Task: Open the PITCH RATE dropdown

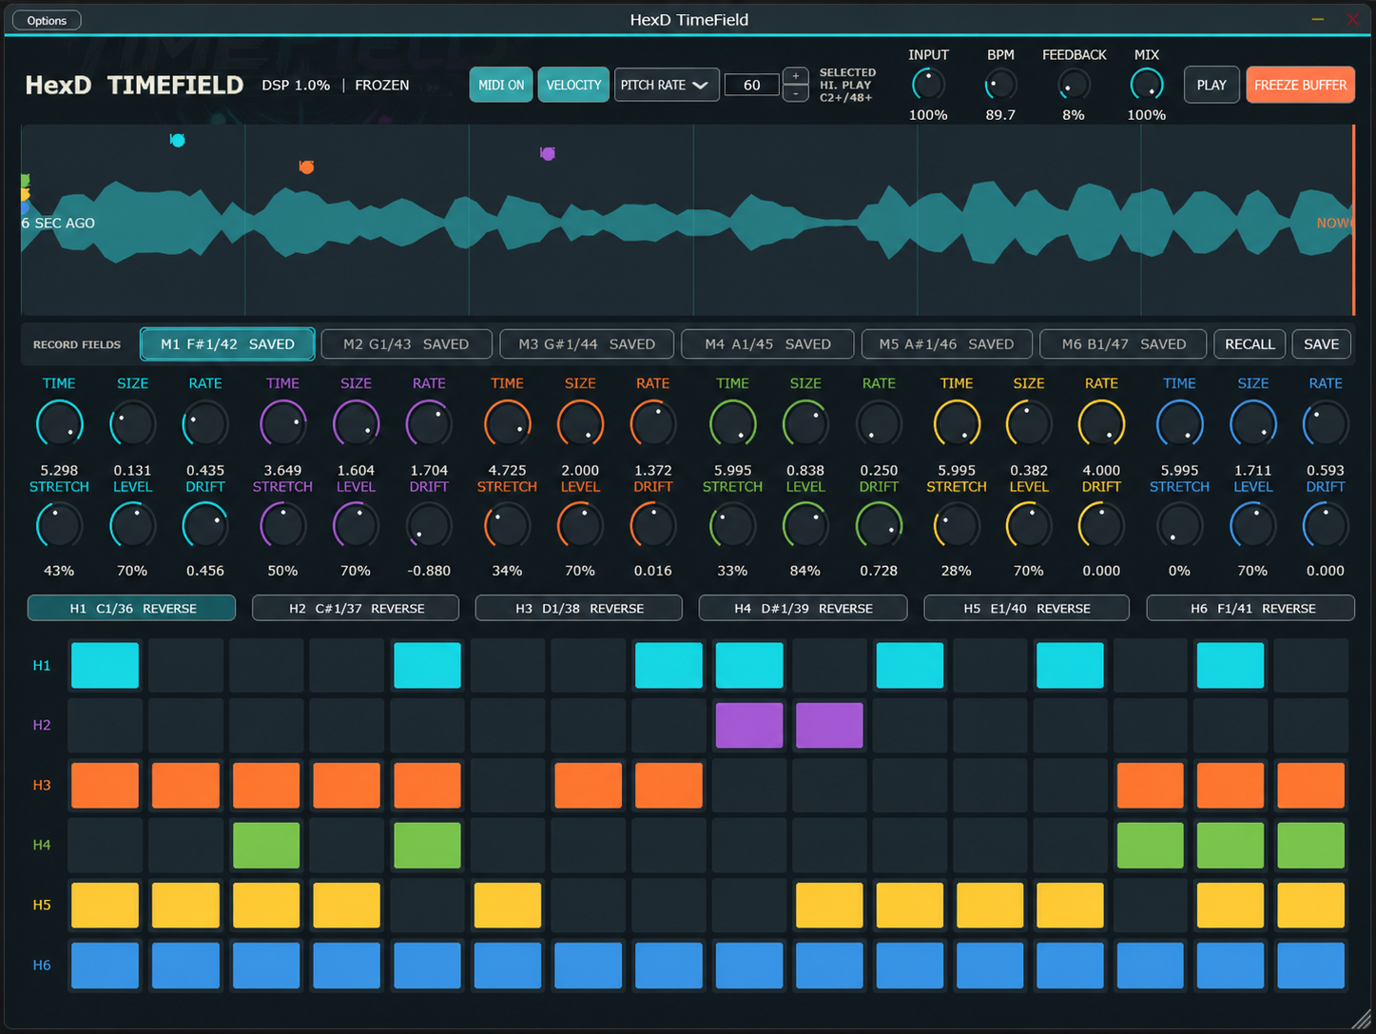Action: [666, 85]
